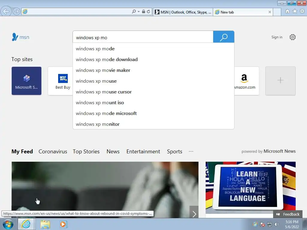Choose suggestion 'windows xp movie maker'

pos(153,70)
